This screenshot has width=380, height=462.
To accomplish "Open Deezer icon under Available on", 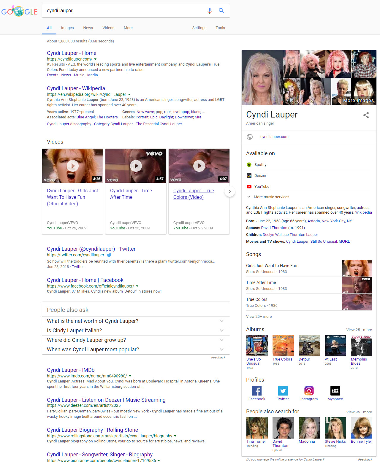I will (249, 176).
